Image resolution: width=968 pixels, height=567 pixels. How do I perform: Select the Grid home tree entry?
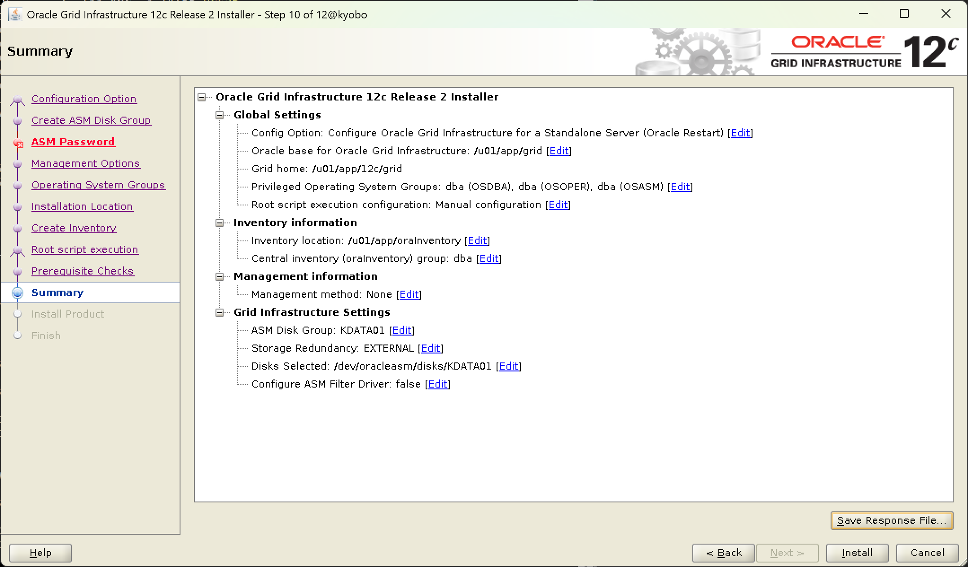tap(326, 169)
